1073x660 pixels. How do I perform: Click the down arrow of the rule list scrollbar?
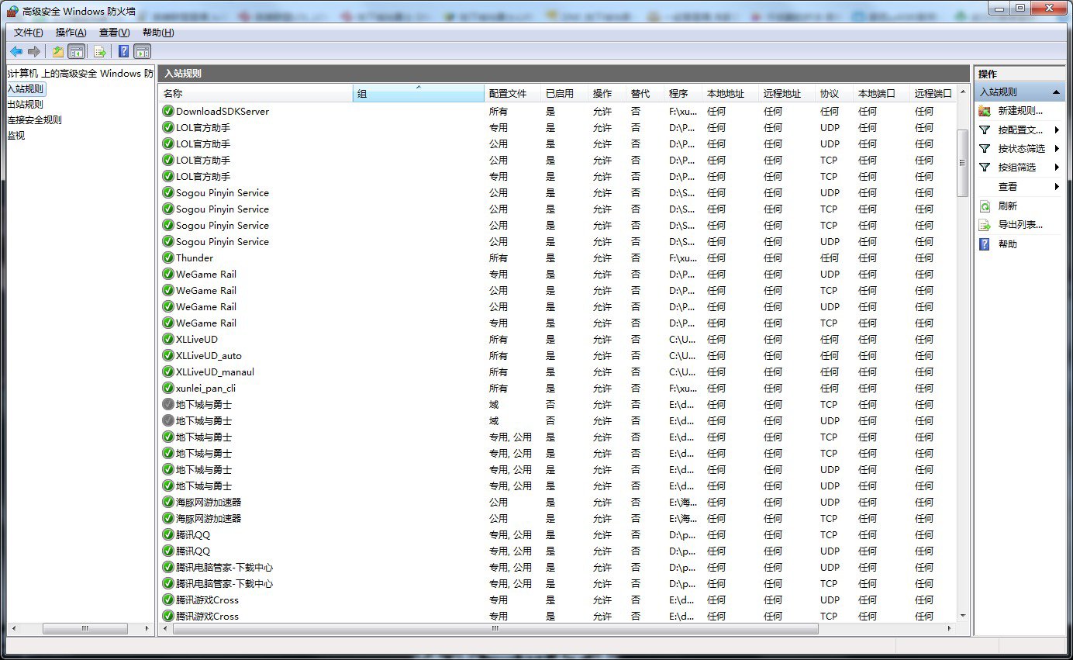(x=963, y=616)
